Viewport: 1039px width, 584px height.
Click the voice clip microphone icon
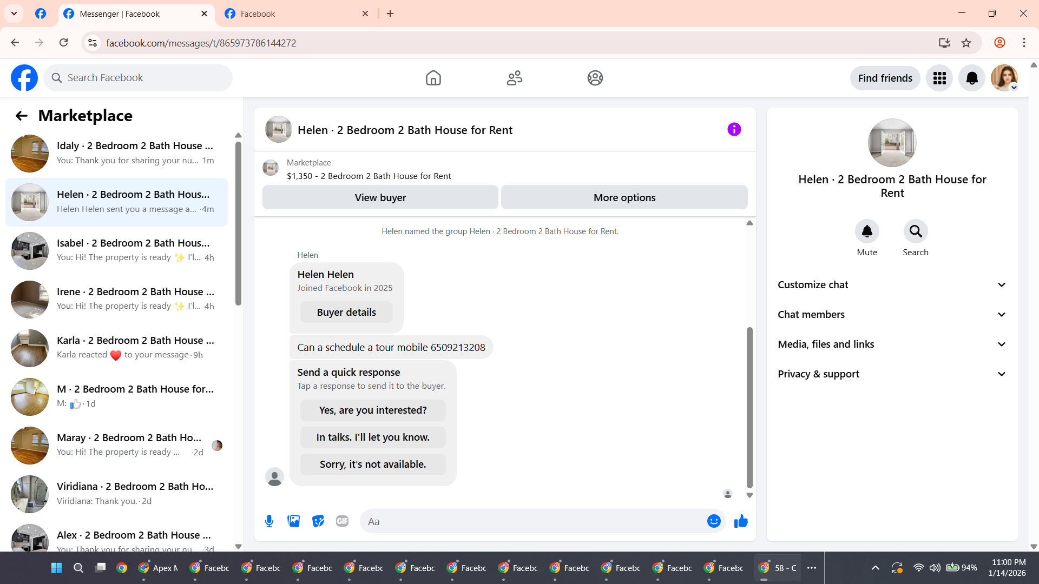(x=269, y=521)
